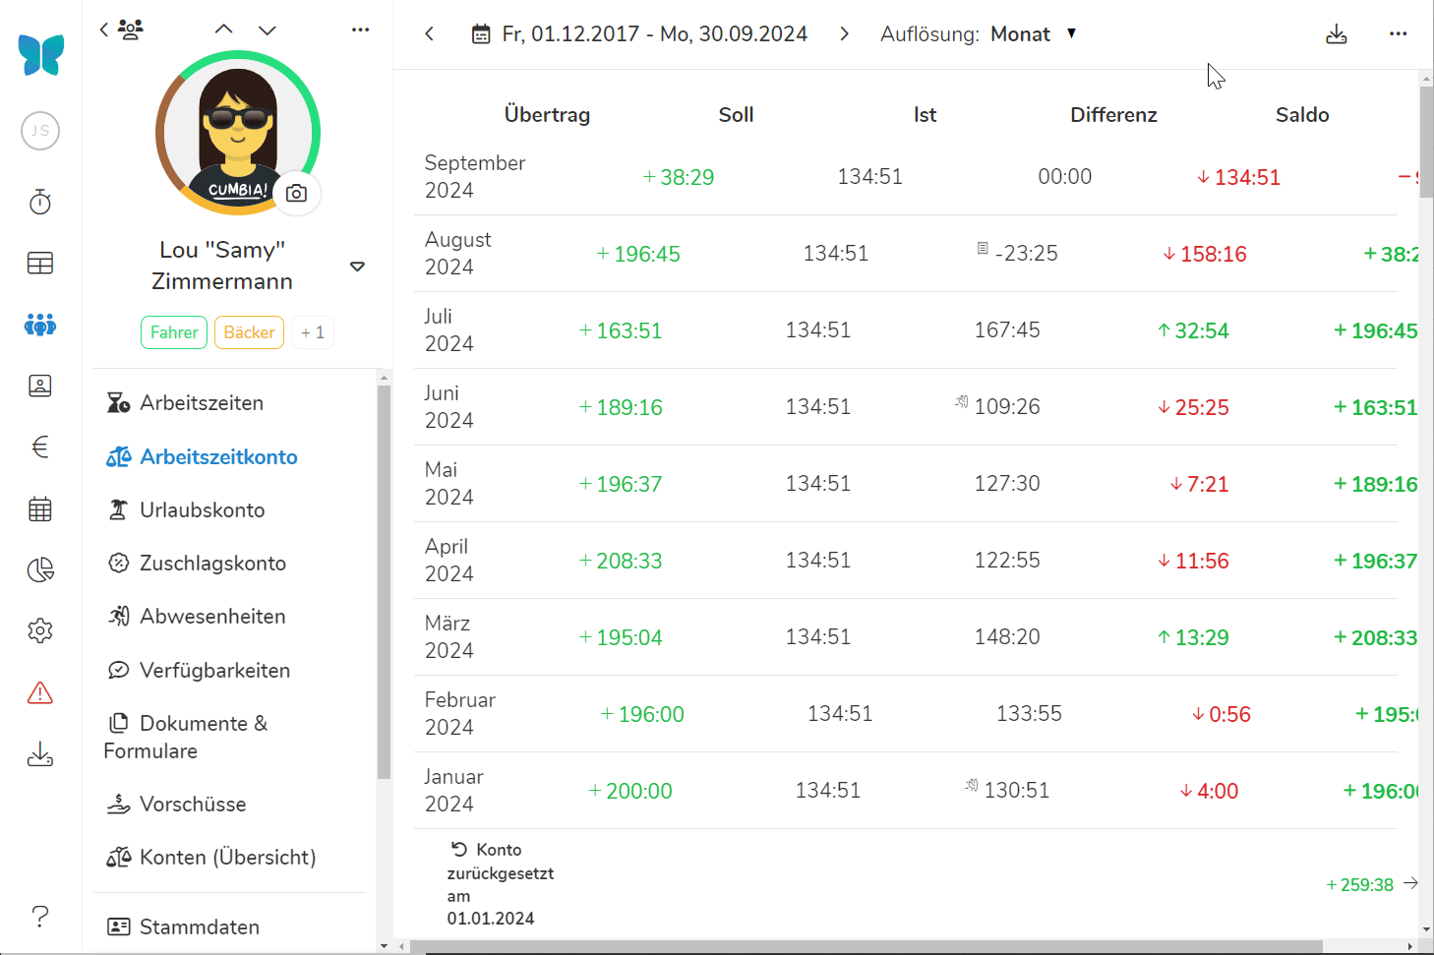Screen dimensions: 1434x955
Task: Click the camera icon on profile photo
Action: click(296, 194)
